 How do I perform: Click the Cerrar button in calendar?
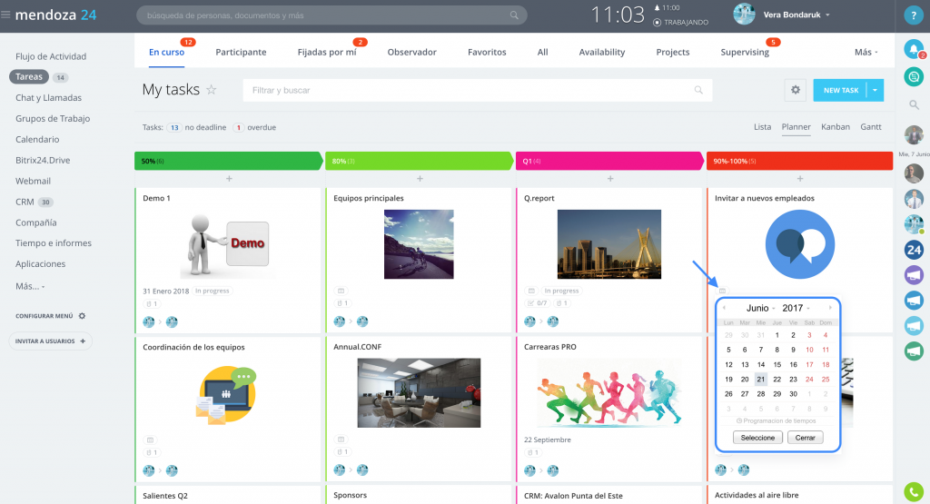pos(805,438)
